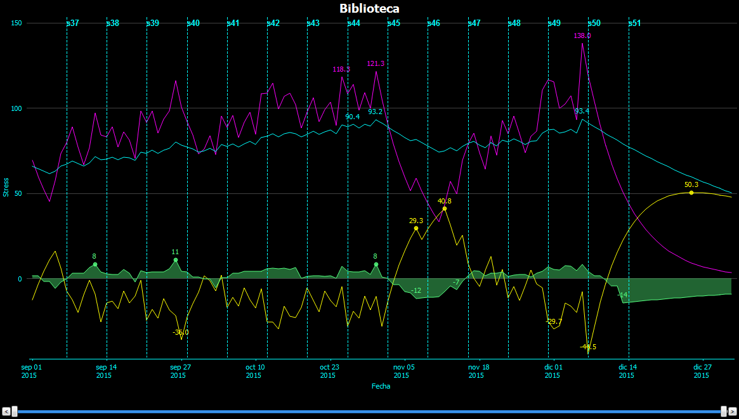Select the s44 week label
This screenshot has height=419, width=739.
(x=354, y=23)
